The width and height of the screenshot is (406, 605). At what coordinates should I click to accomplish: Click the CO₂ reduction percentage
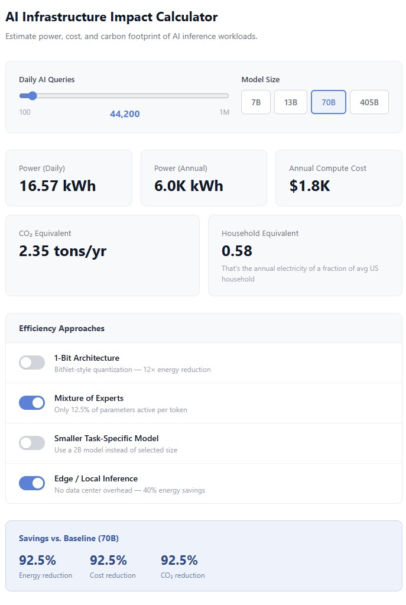(179, 559)
